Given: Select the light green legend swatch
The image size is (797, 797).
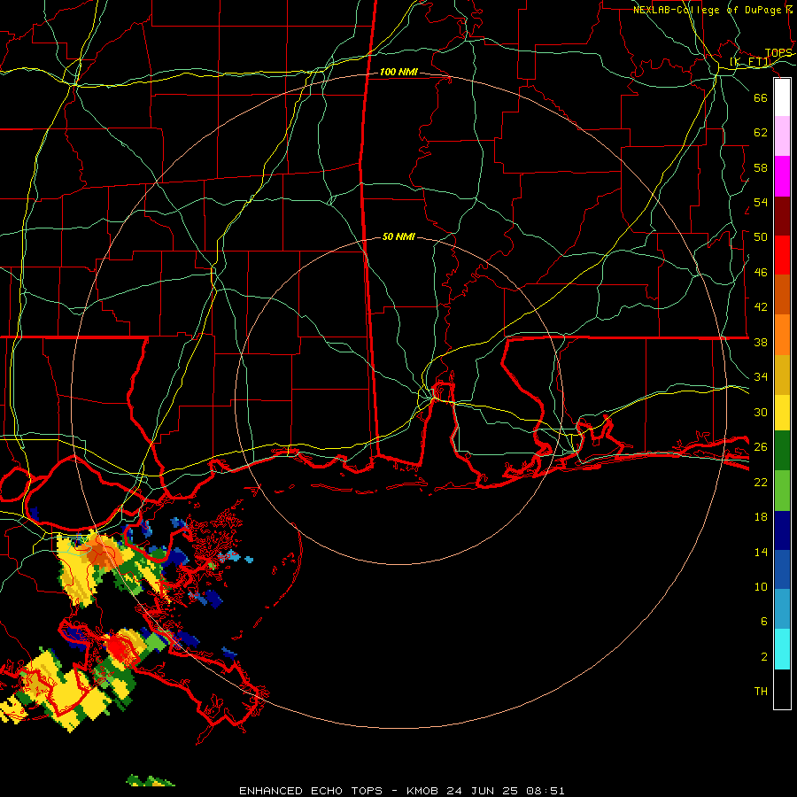Looking at the screenshot, I should point(782,491).
